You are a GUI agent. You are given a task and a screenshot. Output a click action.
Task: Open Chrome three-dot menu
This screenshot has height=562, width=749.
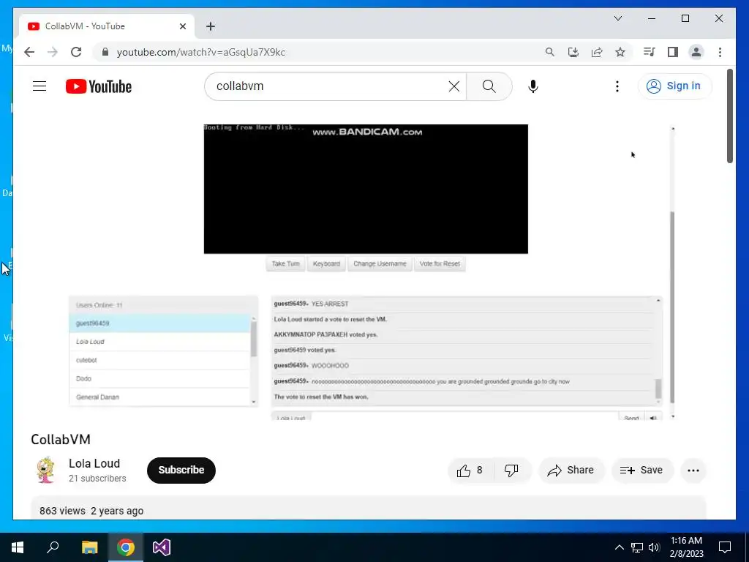tap(720, 52)
